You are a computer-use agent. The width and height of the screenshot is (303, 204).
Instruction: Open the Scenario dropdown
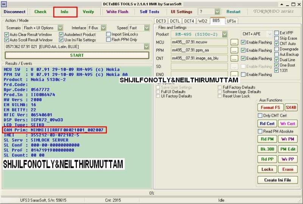(x=60, y=28)
